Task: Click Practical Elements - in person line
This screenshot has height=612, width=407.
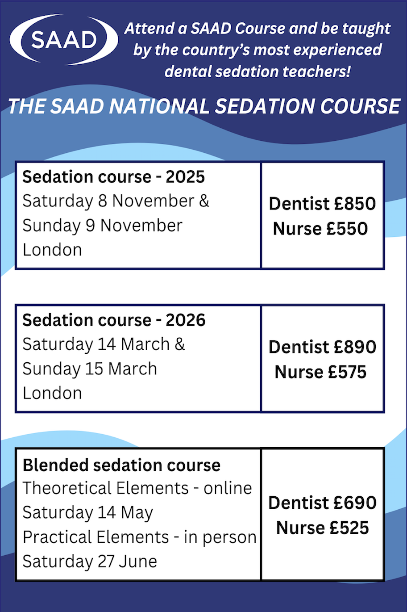Action: 140,537
